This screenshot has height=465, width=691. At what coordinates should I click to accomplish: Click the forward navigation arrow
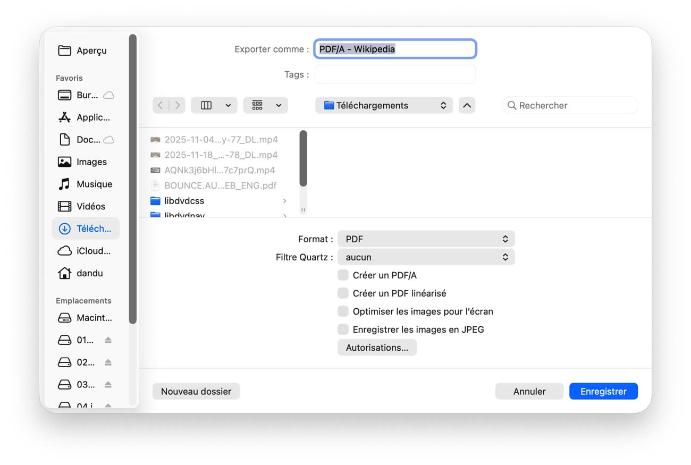[x=178, y=105]
